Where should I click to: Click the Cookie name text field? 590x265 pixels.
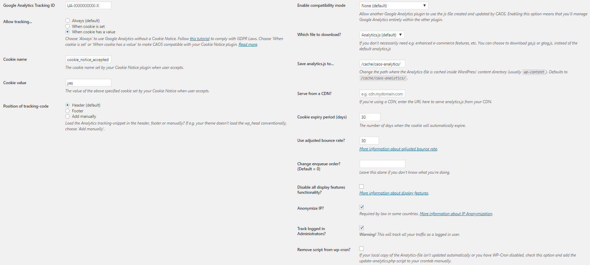tap(88, 60)
